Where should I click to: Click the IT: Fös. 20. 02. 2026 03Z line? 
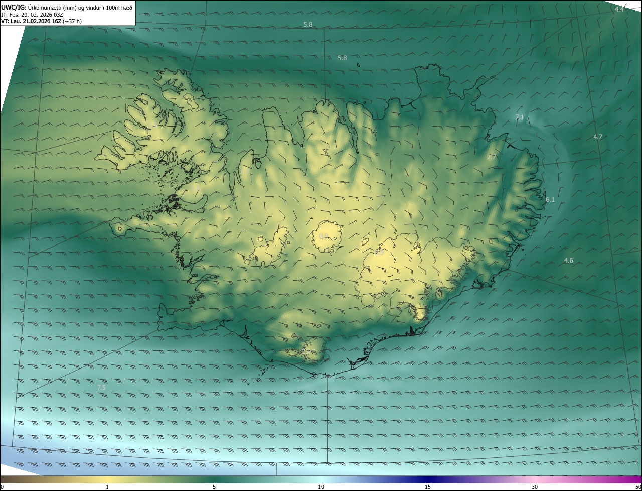point(31,14)
